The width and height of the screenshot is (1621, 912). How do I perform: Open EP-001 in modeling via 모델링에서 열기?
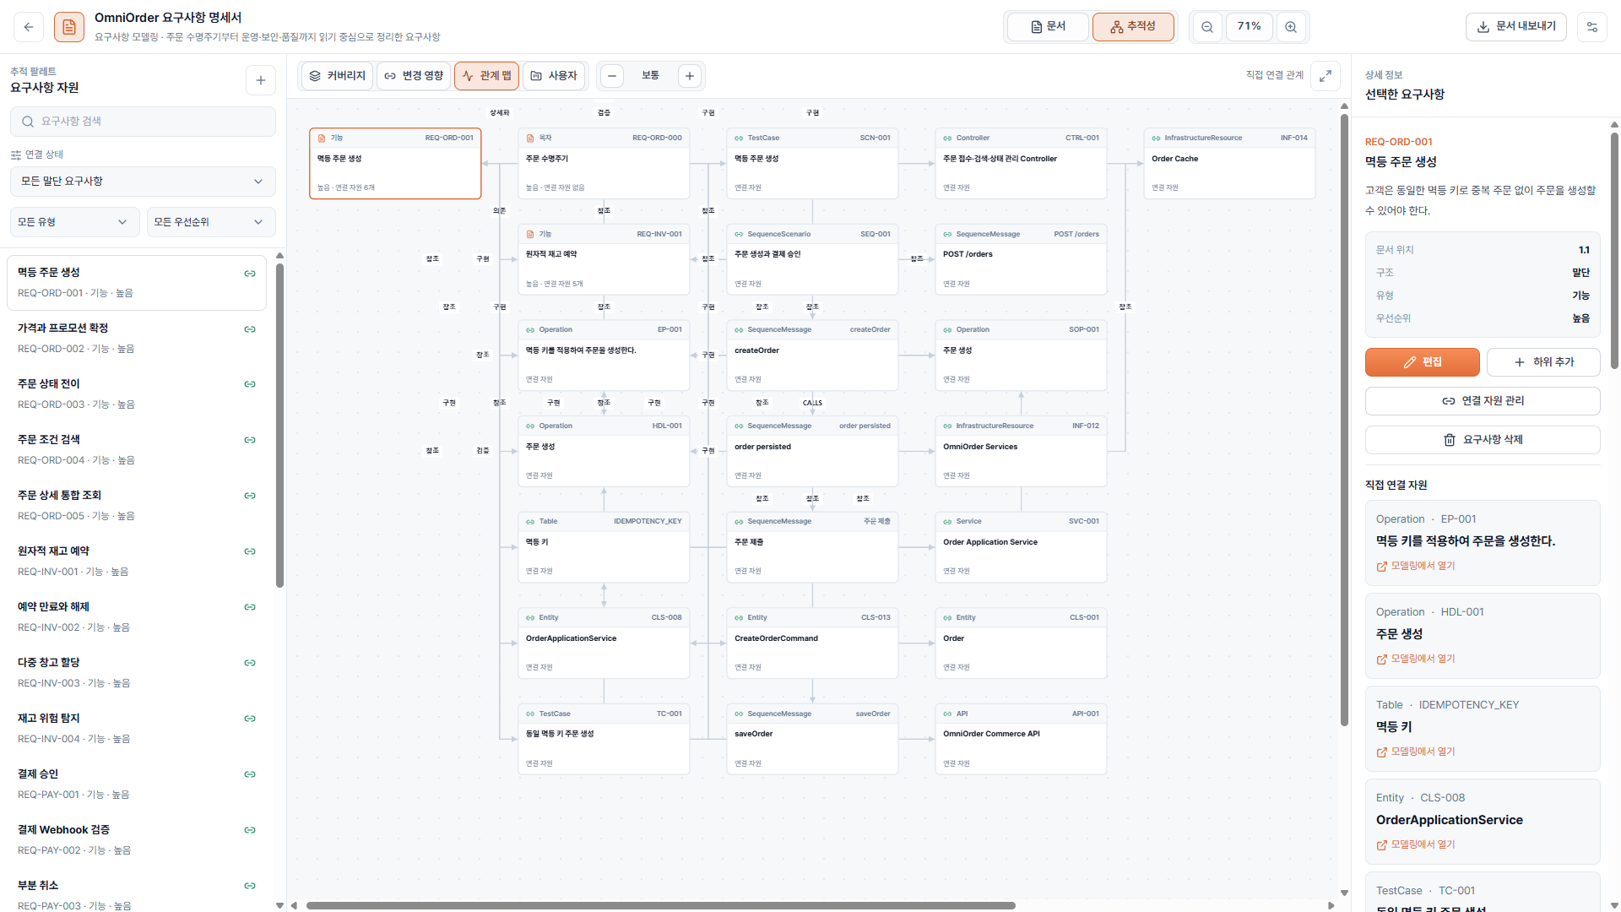click(x=1416, y=567)
